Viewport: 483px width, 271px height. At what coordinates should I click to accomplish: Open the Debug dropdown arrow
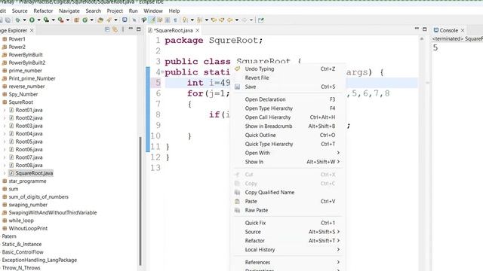pos(24,20)
